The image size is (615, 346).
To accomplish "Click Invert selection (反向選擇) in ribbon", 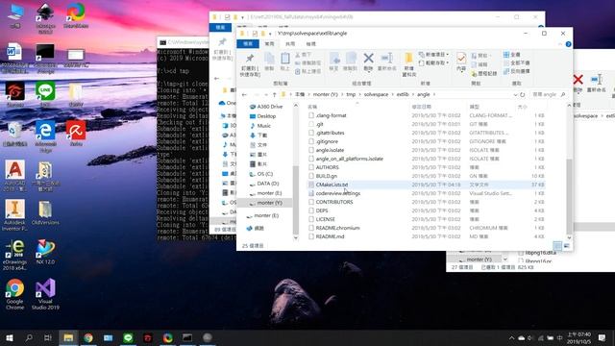I will pos(517,71).
